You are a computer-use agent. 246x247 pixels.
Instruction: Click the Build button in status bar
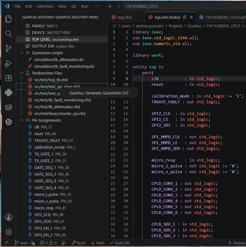point(79,243)
